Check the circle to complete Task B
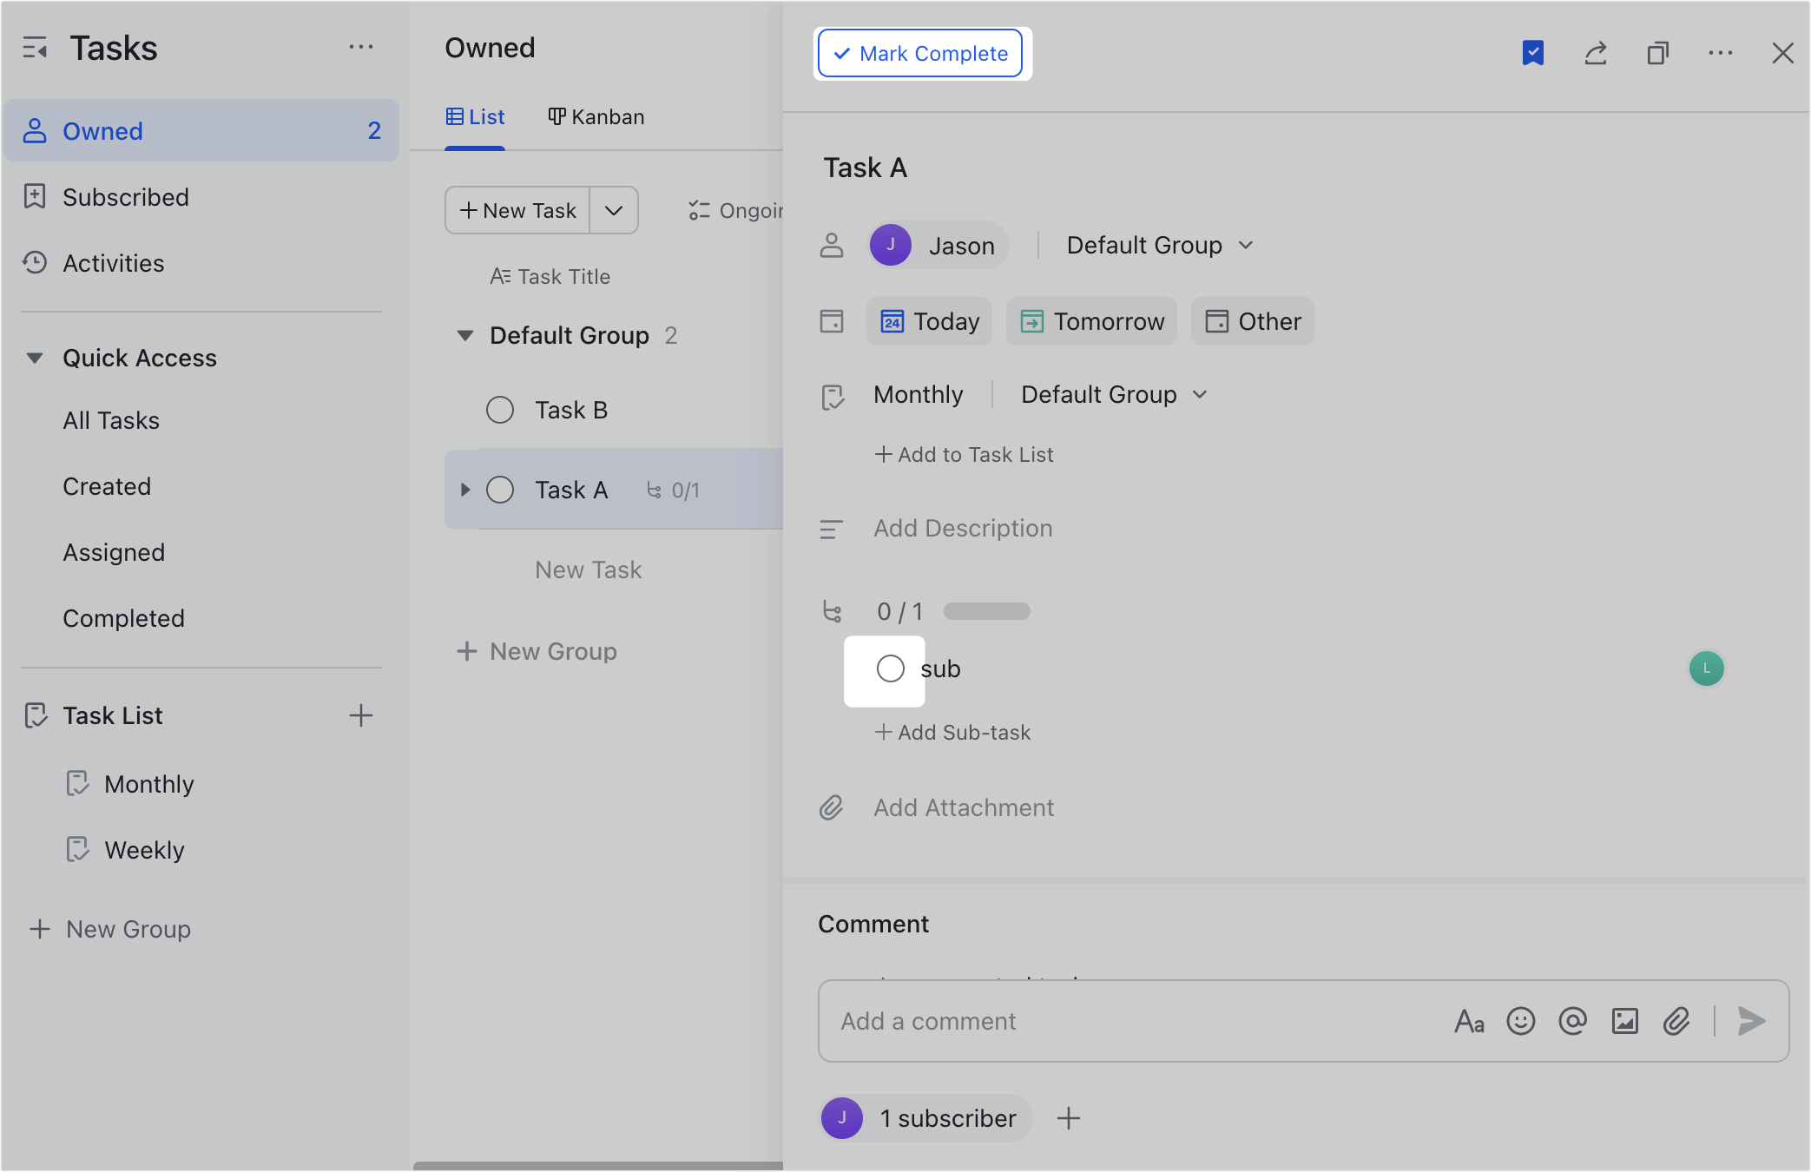Screen dimensions: 1811x1172 point(500,409)
